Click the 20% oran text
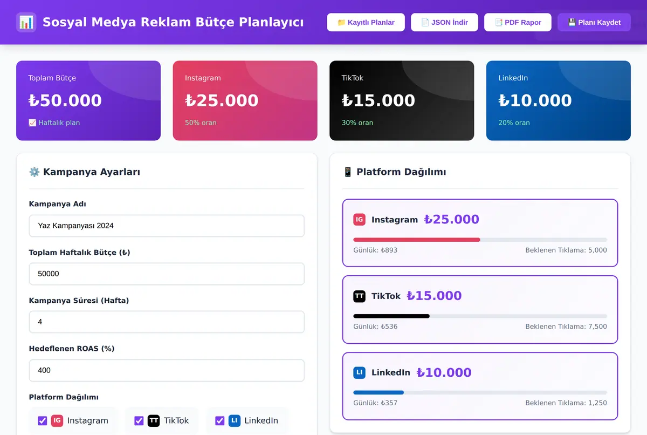Image resolution: width=647 pixels, height=435 pixels. (514, 123)
